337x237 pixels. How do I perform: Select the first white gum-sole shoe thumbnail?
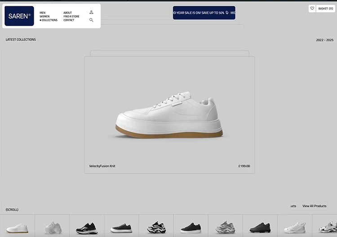pos(17,227)
